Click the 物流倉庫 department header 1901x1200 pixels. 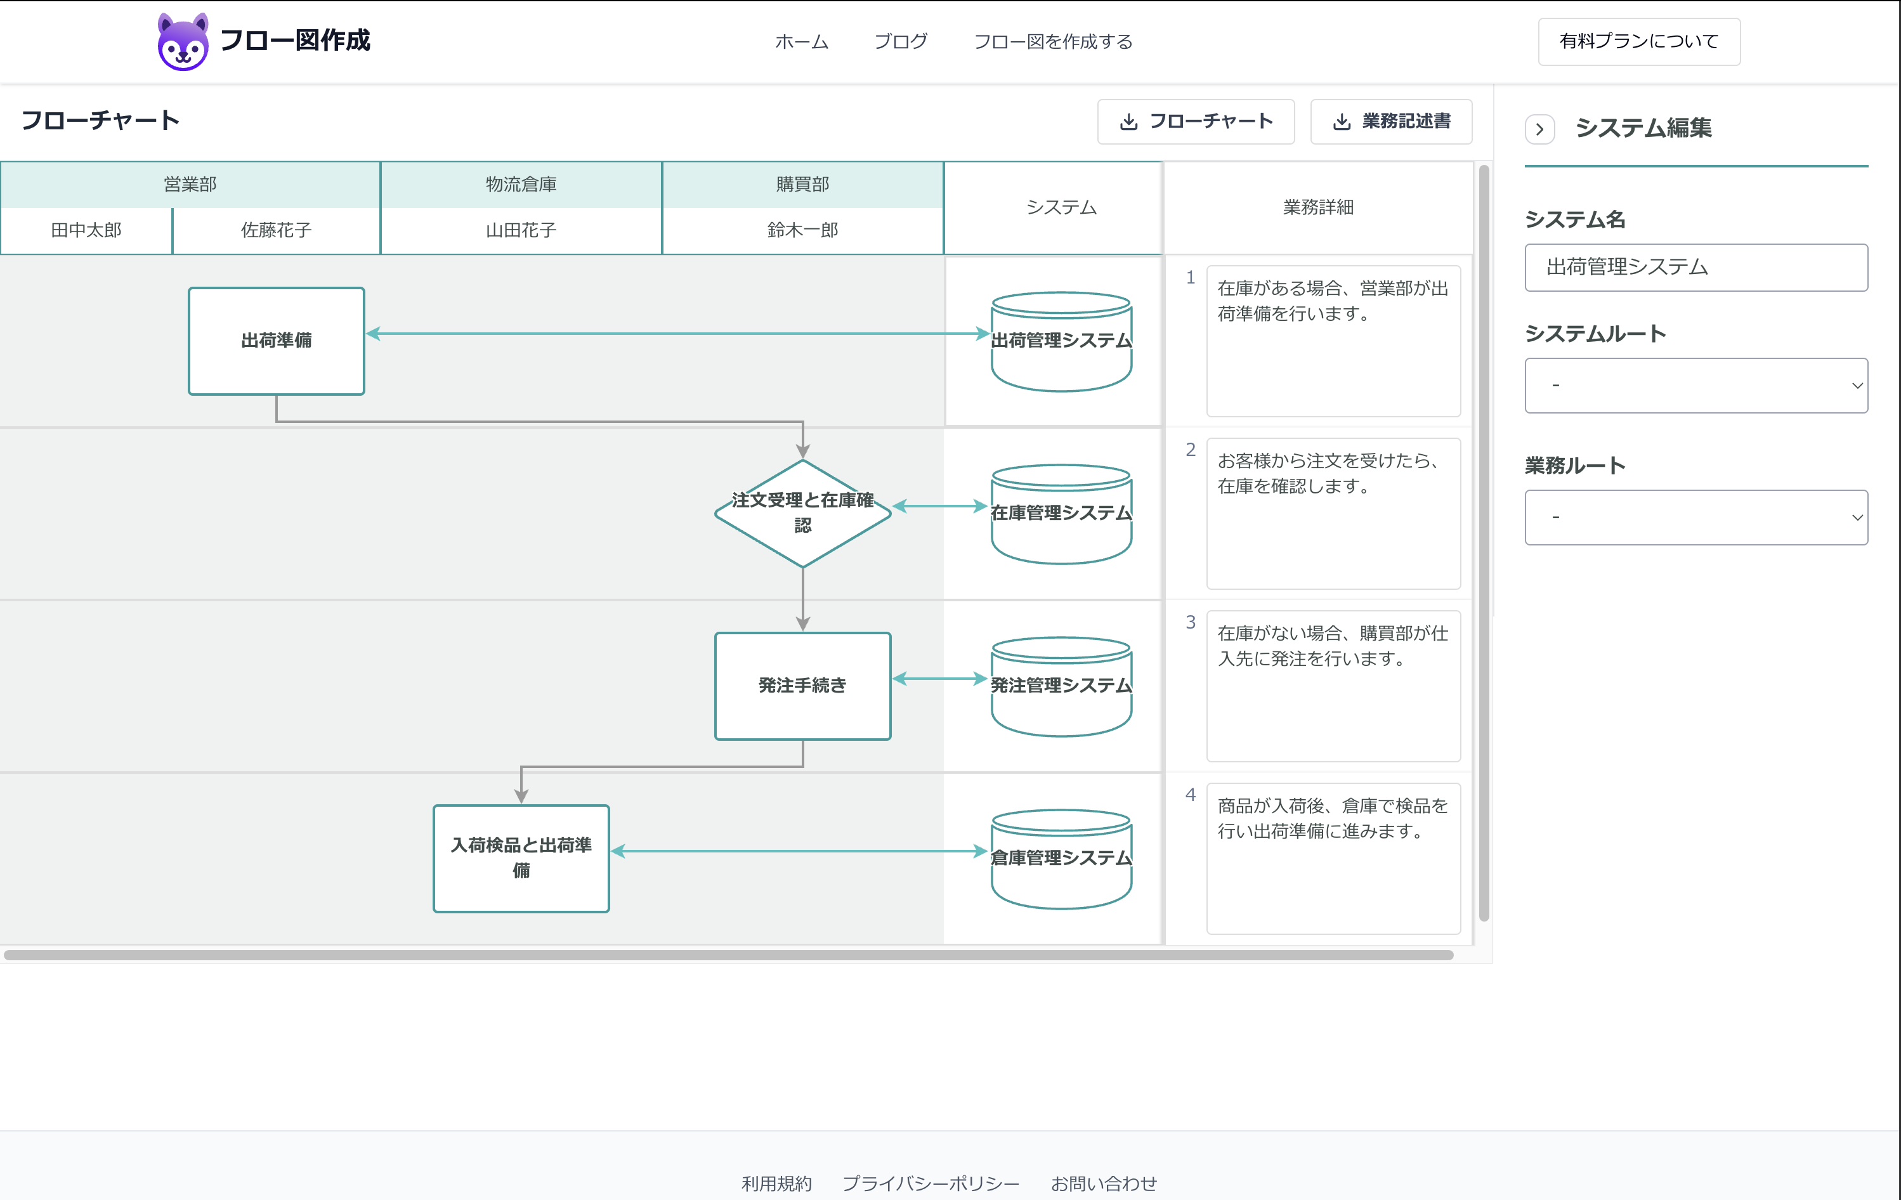pos(521,185)
